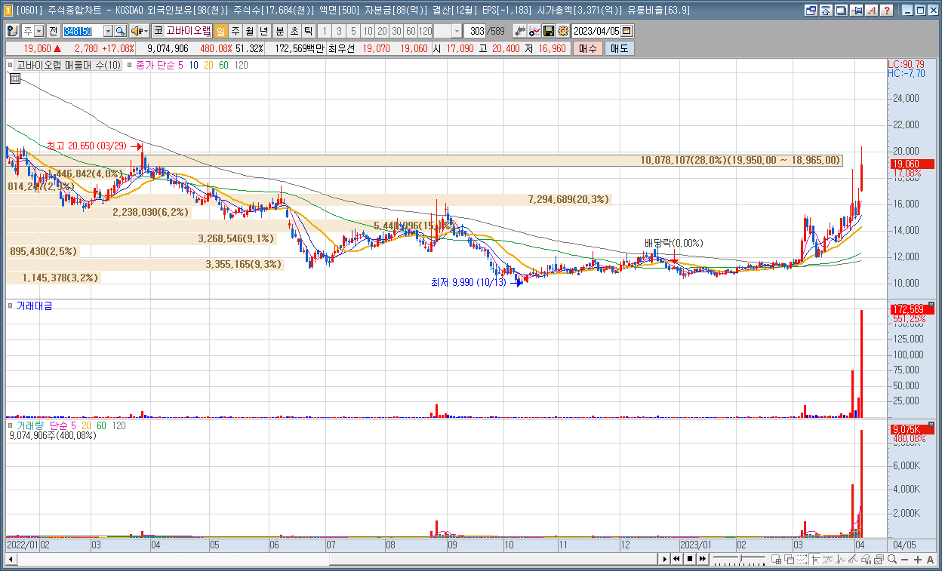Select the 5 interval button

pos(353,31)
